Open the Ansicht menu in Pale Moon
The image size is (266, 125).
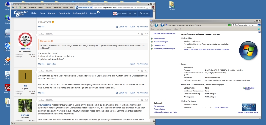(x=41, y=8)
